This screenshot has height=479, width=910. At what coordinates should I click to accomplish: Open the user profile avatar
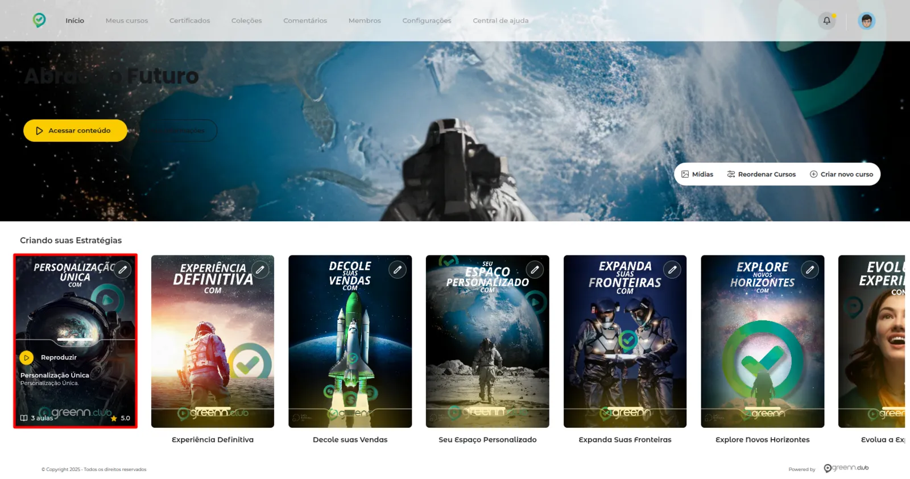(x=866, y=21)
